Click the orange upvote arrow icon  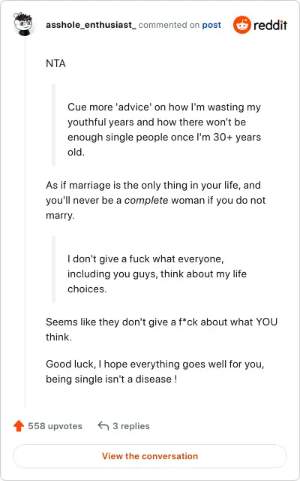click(19, 426)
